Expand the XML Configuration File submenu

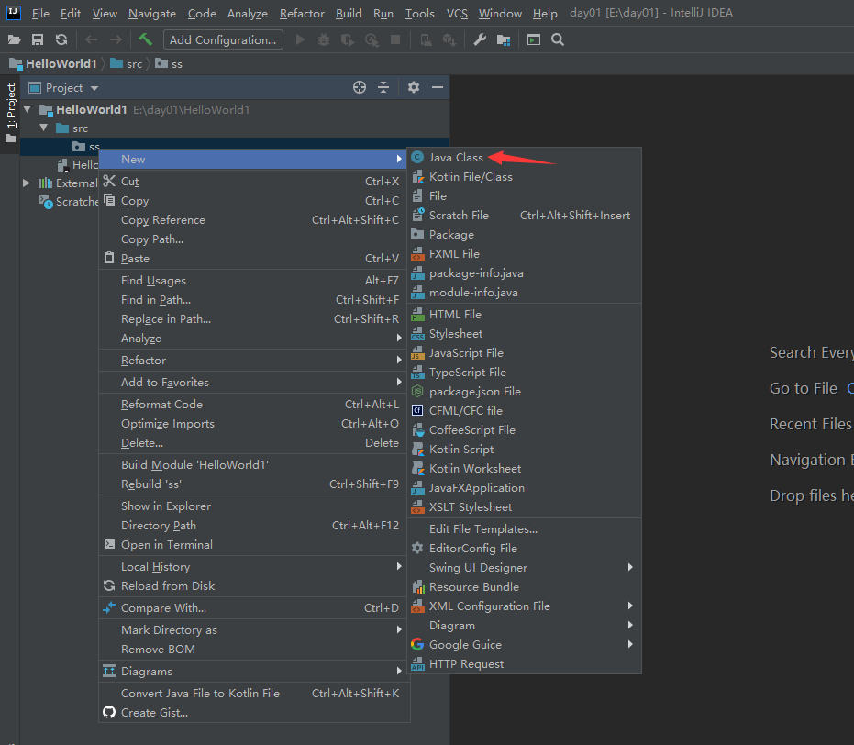pos(525,606)
